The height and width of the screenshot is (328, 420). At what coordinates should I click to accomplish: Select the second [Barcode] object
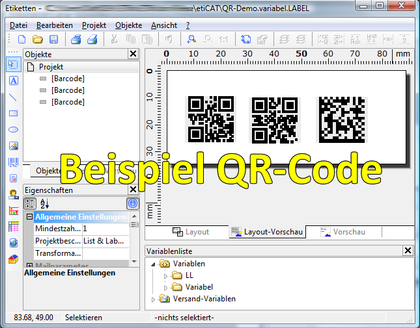[x=68, y=90]
